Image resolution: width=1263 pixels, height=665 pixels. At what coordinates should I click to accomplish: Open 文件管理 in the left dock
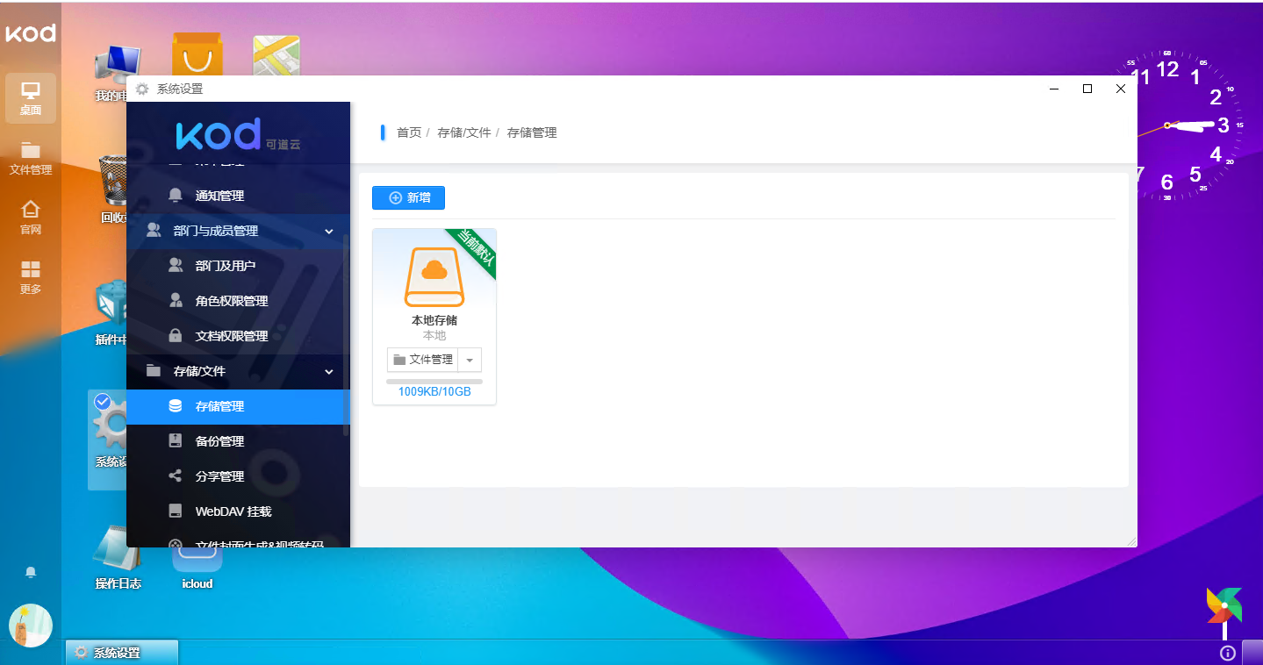[31, 158]
